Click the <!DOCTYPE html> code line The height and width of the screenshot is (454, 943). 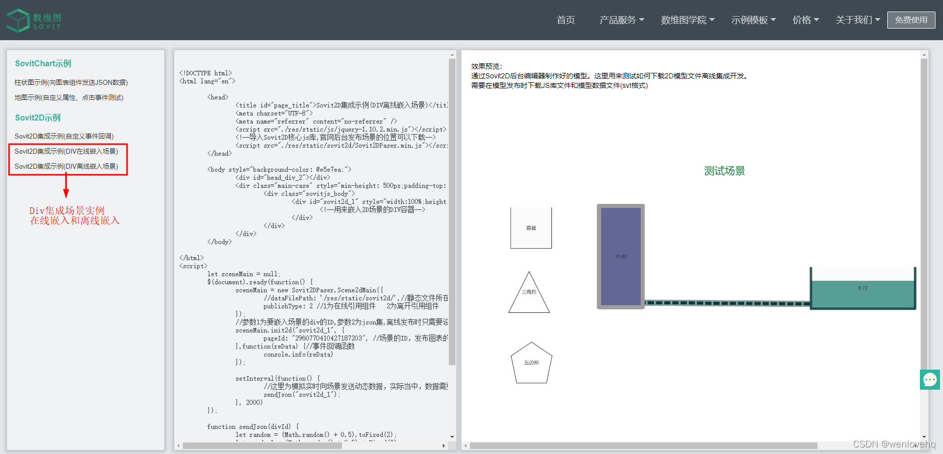205,73
